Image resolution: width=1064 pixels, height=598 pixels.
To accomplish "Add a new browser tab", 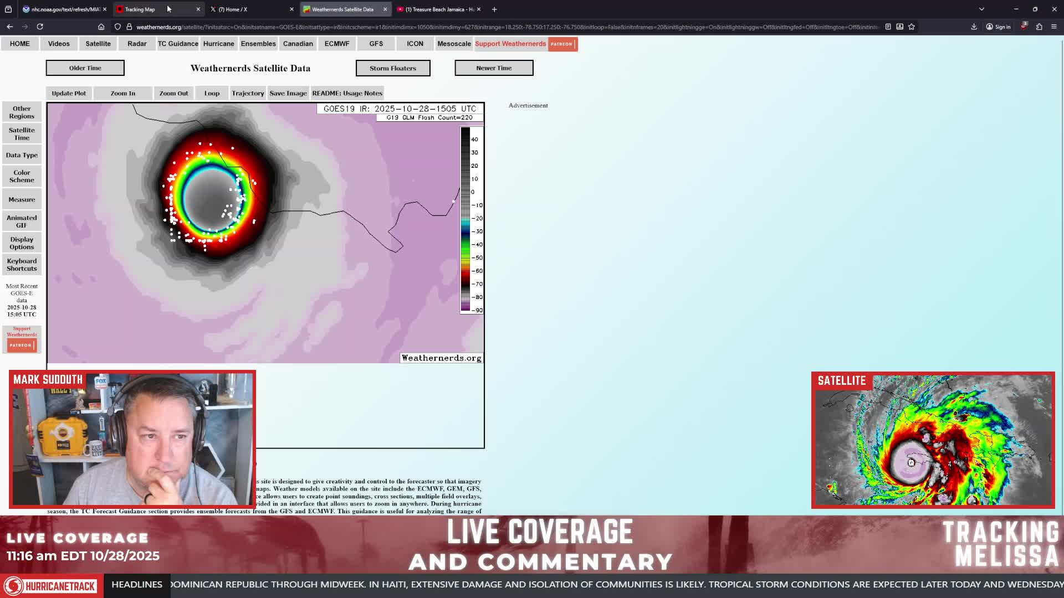I will click(494, 9).
